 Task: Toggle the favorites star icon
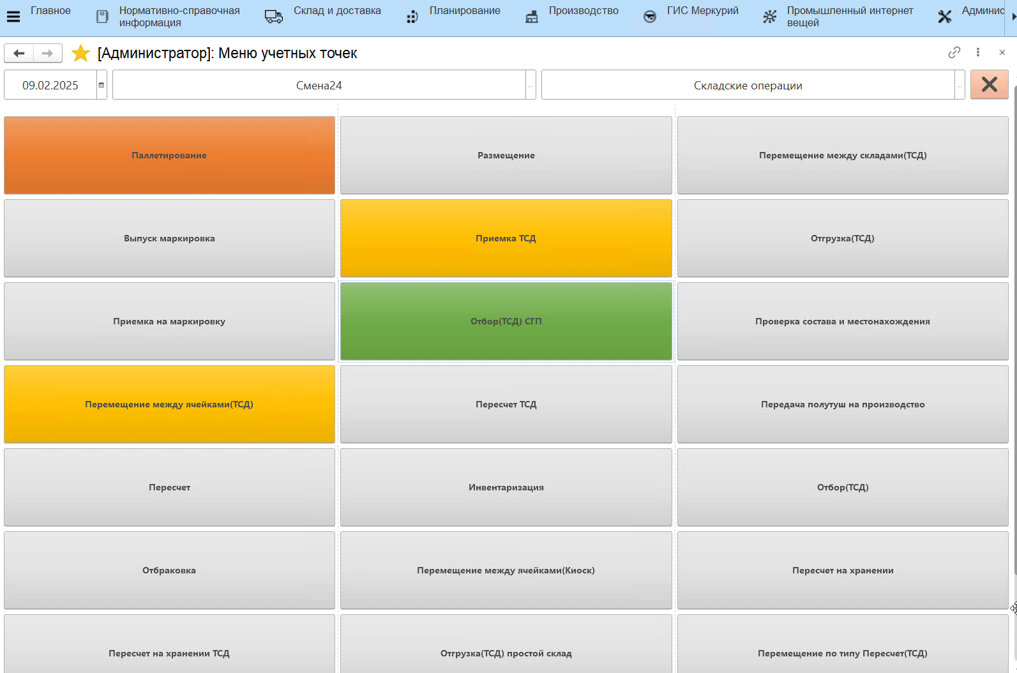[80, 54]
